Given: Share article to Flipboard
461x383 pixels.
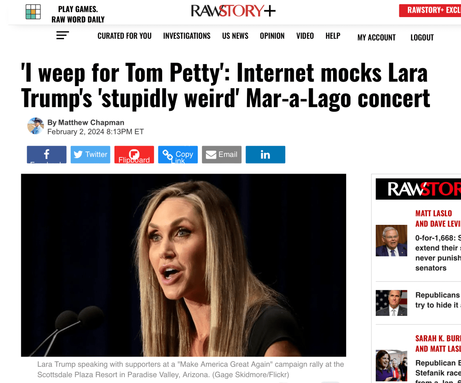Looking at the screenshot, I should (134, 155).
